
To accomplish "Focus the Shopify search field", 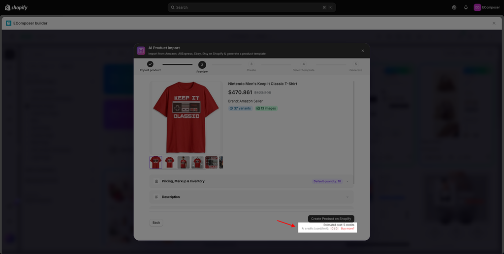I will [252, 7].
